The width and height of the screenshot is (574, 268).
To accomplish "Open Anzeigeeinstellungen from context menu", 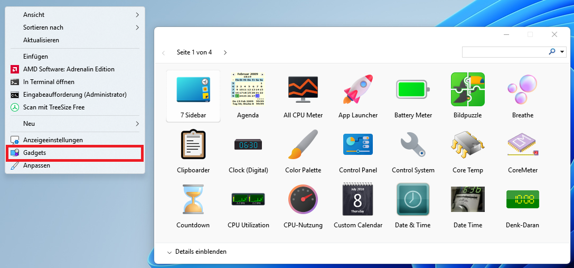I will [x=75, y=140].
